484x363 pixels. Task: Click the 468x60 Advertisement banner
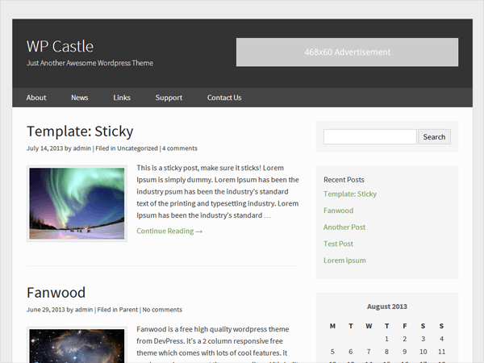click(x=347, y=52)
